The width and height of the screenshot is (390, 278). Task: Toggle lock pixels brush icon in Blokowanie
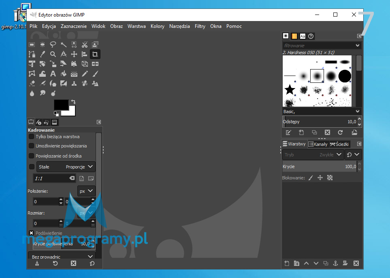[311, 178]
